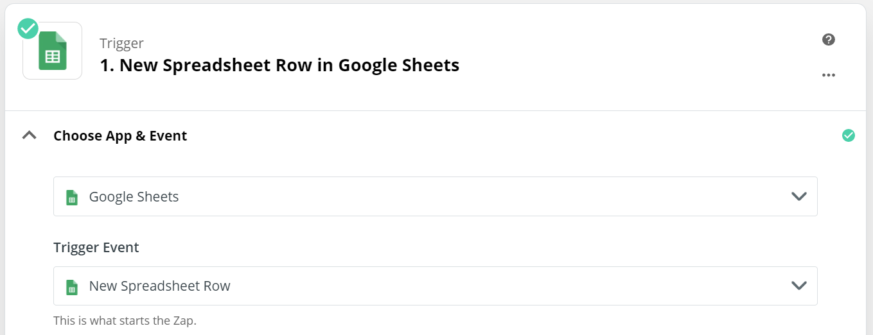The image size is (873, 335).
Task: Click the Choose App & Event heading
Action: 120,136
